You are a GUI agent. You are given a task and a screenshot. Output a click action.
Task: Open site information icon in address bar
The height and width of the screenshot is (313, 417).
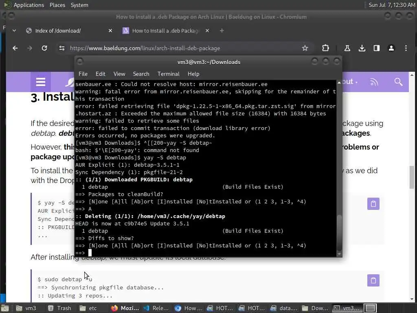coord(62,48)
